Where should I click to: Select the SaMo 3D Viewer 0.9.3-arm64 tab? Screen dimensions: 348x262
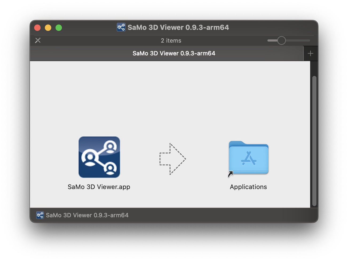pos(174,54)
